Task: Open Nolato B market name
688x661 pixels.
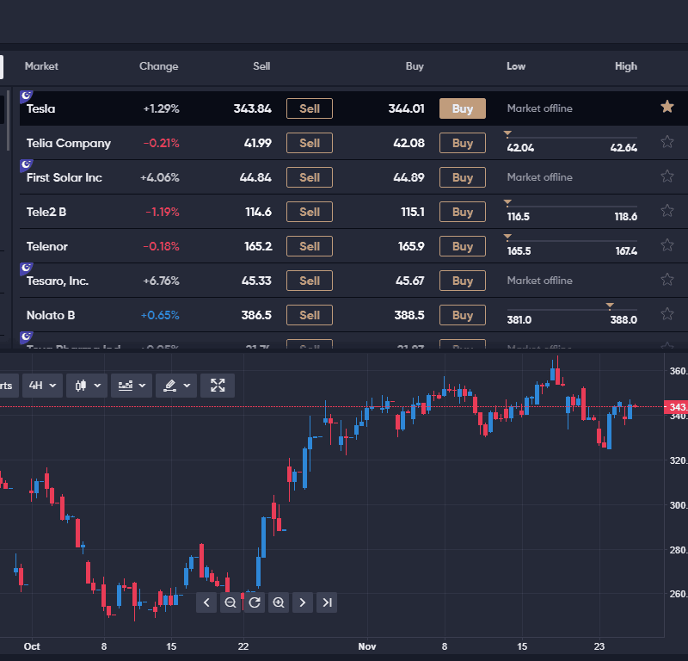Action: coord(51,315)
